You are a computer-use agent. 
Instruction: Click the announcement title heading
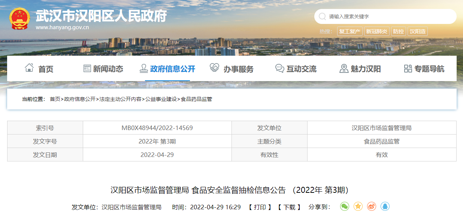pyautogui.click(x=231, y=190)
